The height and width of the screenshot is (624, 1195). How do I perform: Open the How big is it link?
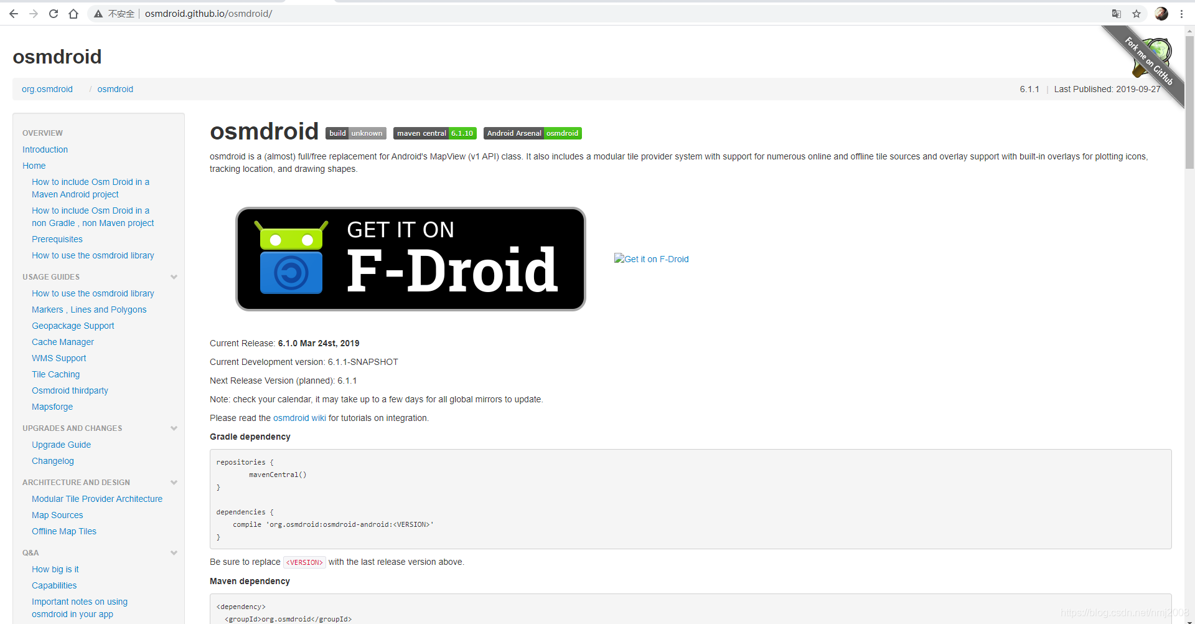[x=55, y=569]
